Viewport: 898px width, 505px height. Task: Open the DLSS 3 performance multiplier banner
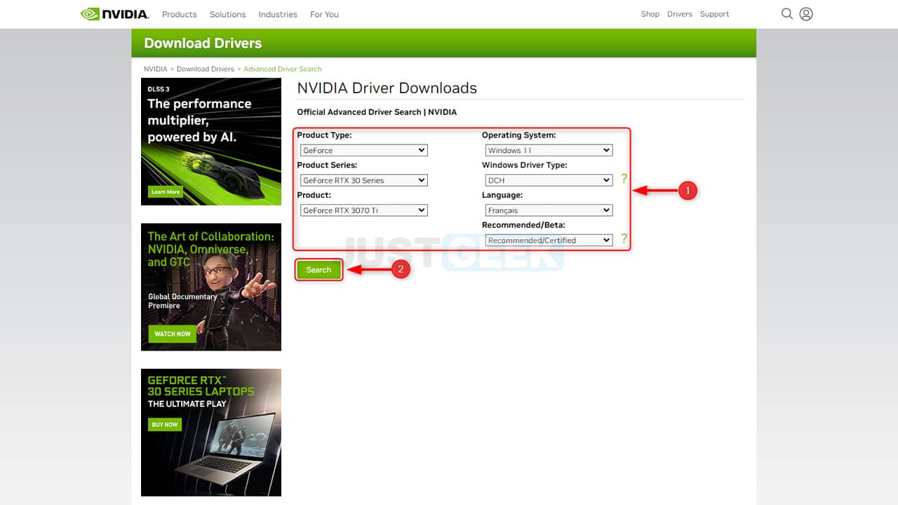(x=211, y=142)
